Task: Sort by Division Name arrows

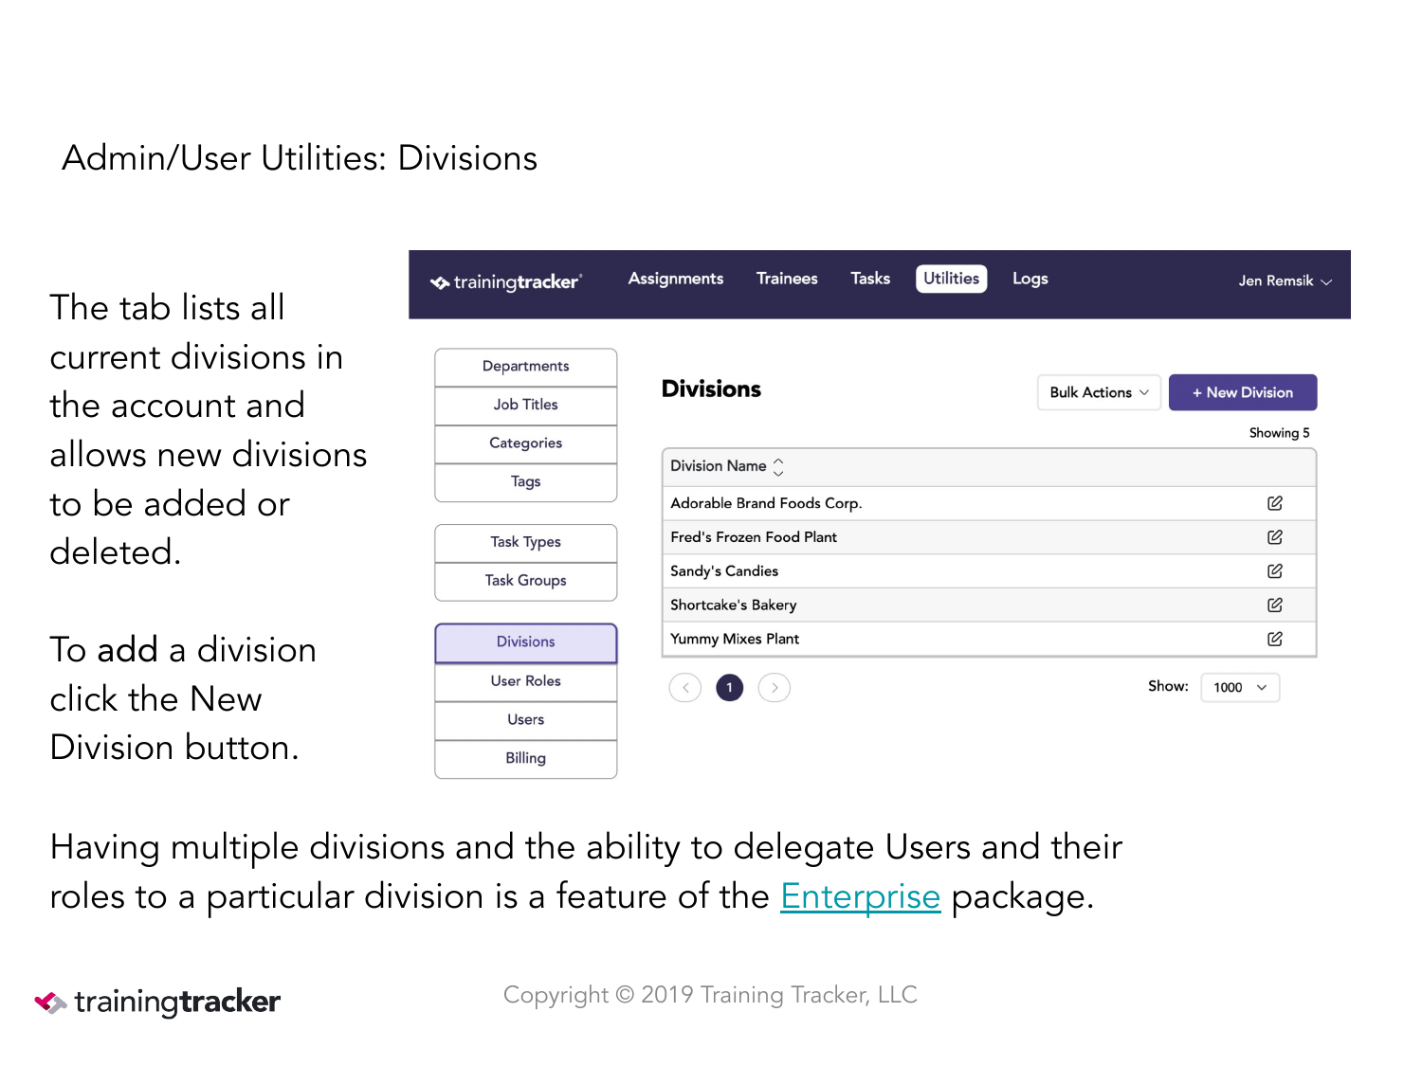Action: [x=778, y=466]
